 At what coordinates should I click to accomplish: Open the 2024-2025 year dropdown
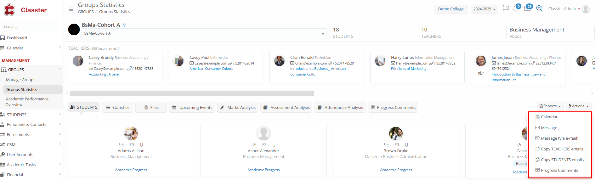484,9
